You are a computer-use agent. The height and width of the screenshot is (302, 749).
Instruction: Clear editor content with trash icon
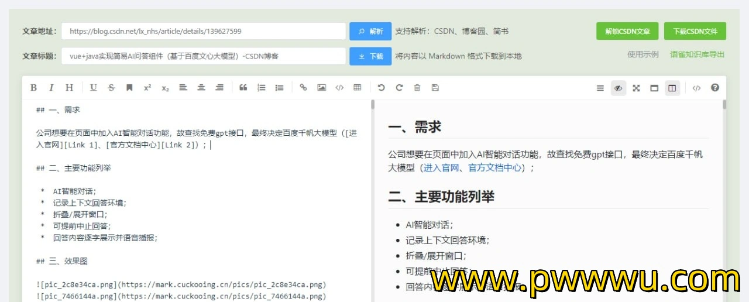click(x=417, y=88)
